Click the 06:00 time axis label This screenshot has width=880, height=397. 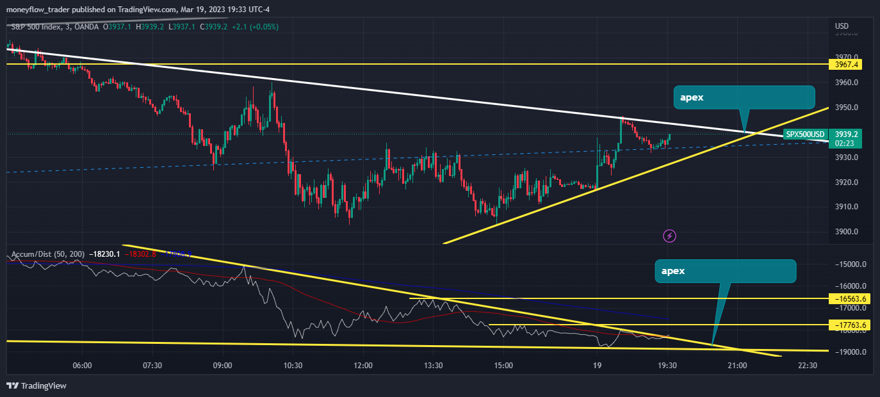83,366
